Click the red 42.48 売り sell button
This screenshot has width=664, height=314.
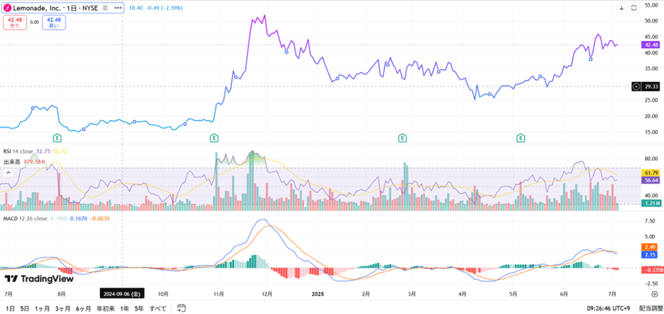14,23
